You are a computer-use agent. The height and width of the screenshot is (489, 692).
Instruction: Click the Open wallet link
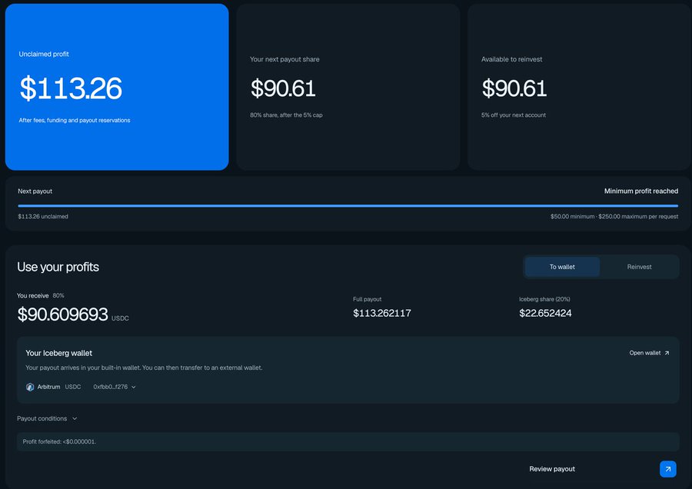pos(649,353)
